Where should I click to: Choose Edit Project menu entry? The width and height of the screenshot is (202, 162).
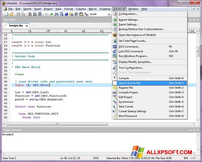(x=150, y=97)
